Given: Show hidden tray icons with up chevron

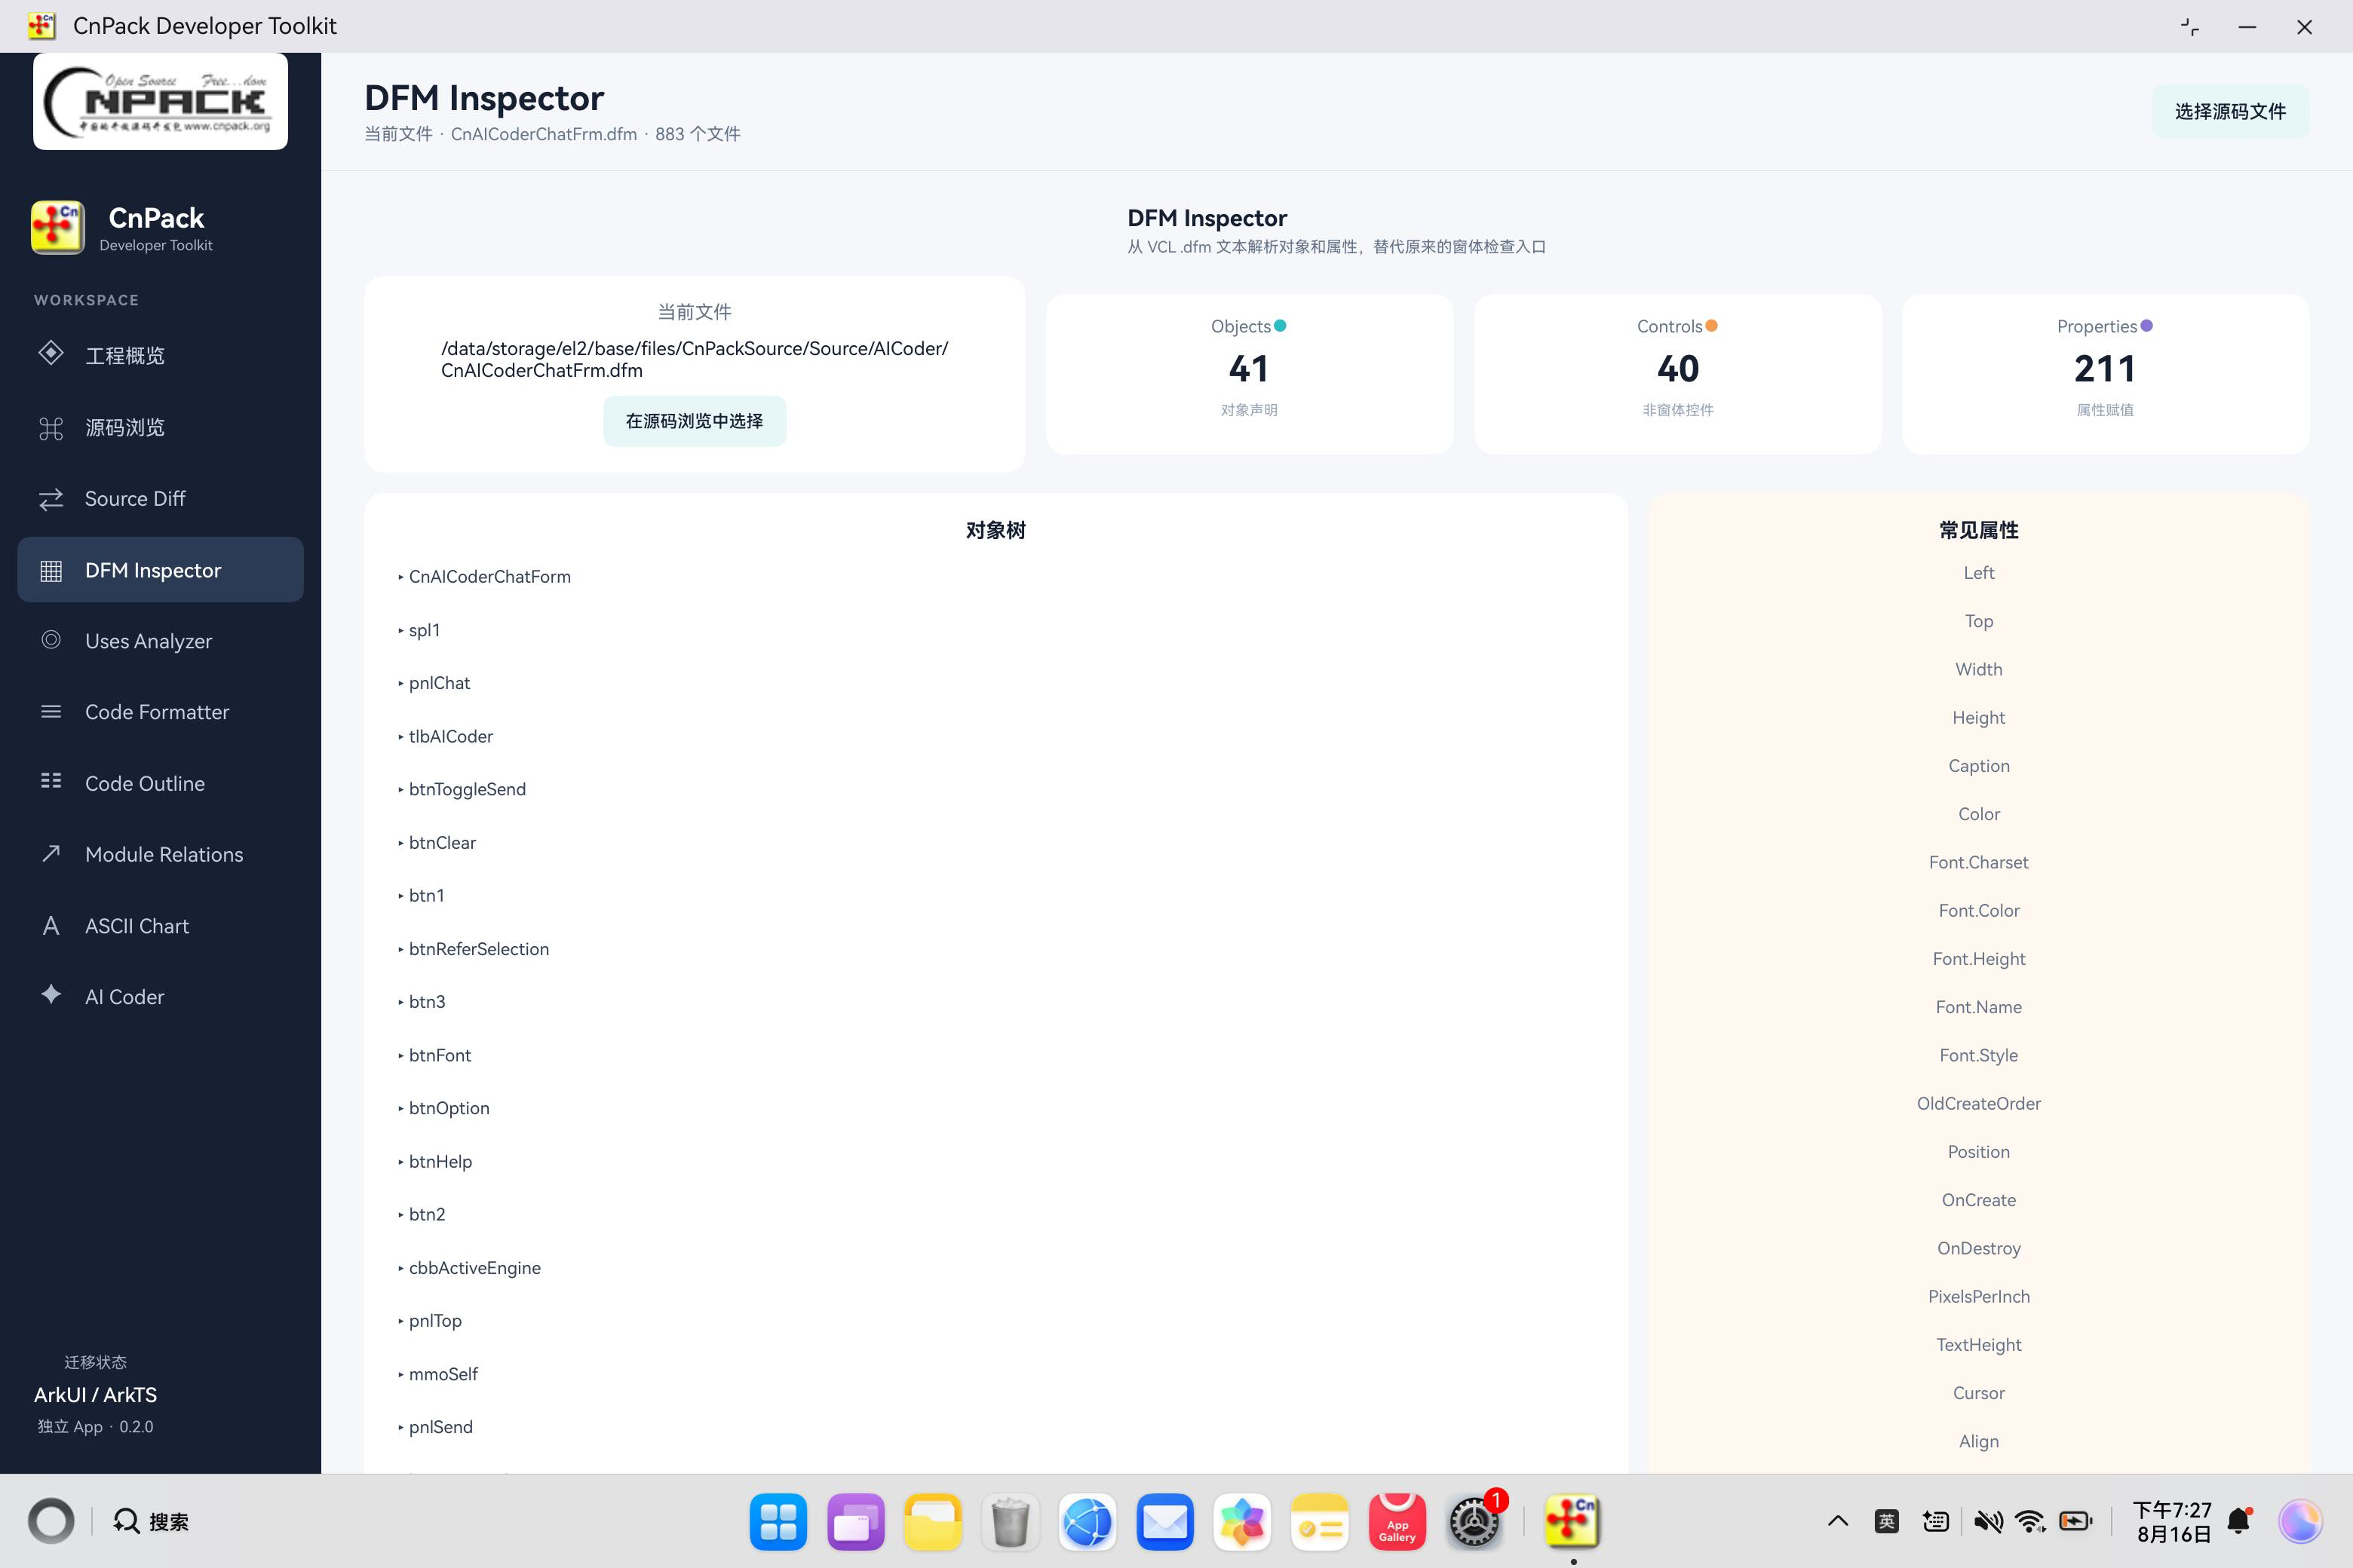Looking at the screenshot, I should [1838, 1522].
